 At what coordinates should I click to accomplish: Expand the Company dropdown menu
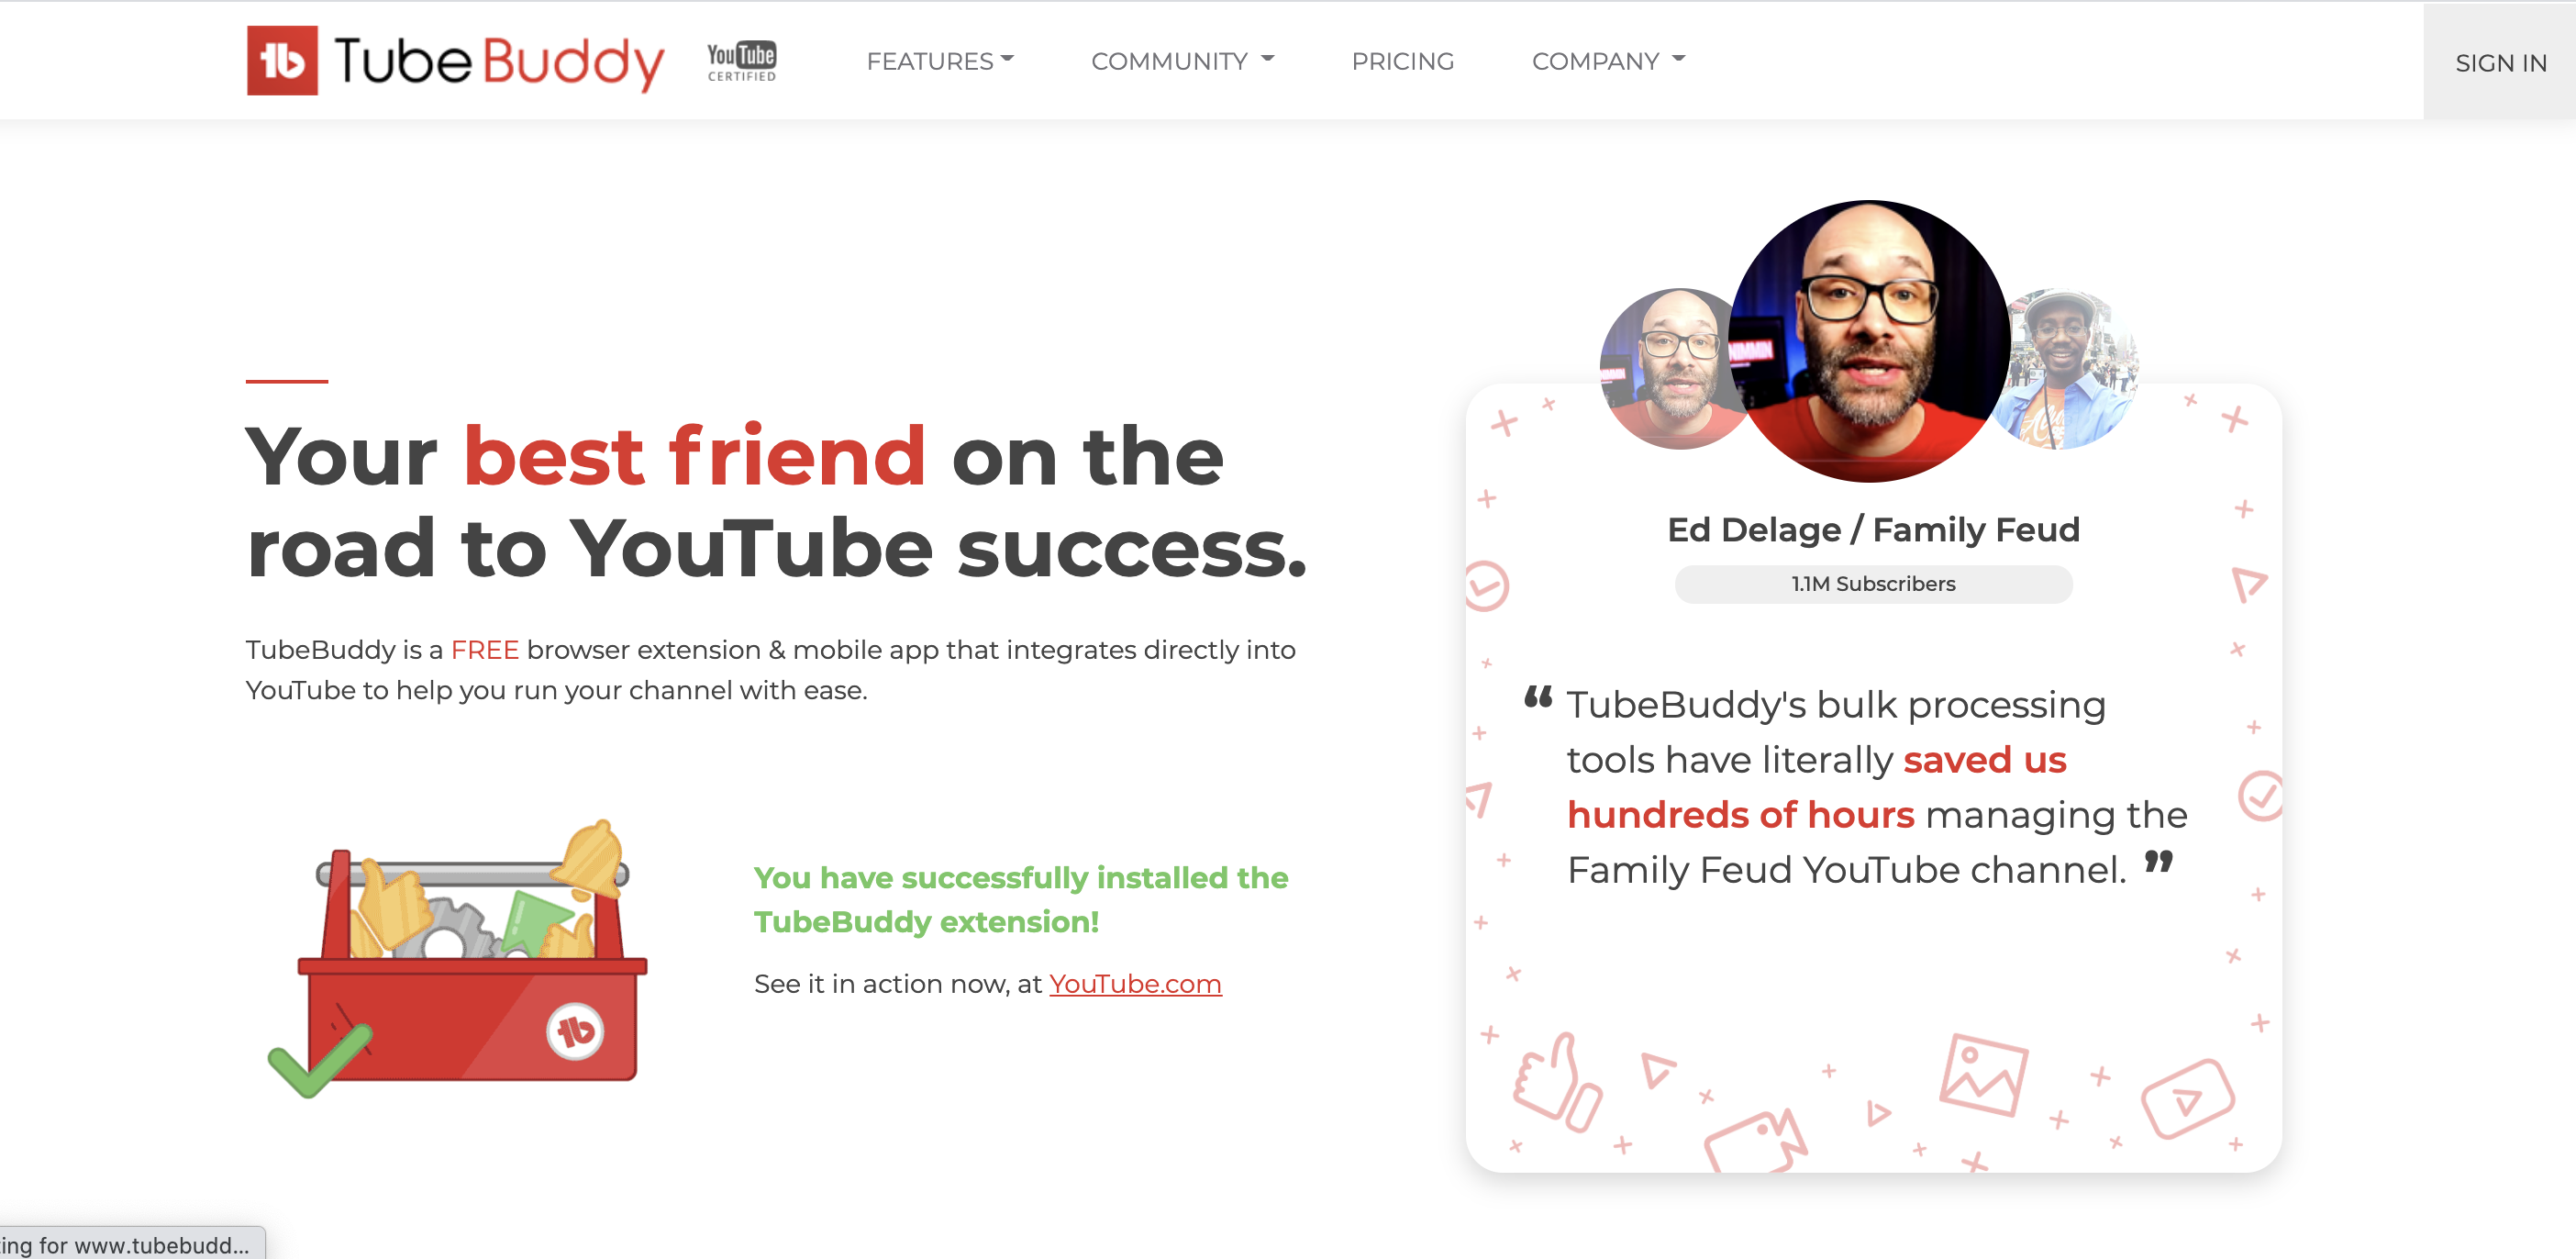[x=1608, y=61]
